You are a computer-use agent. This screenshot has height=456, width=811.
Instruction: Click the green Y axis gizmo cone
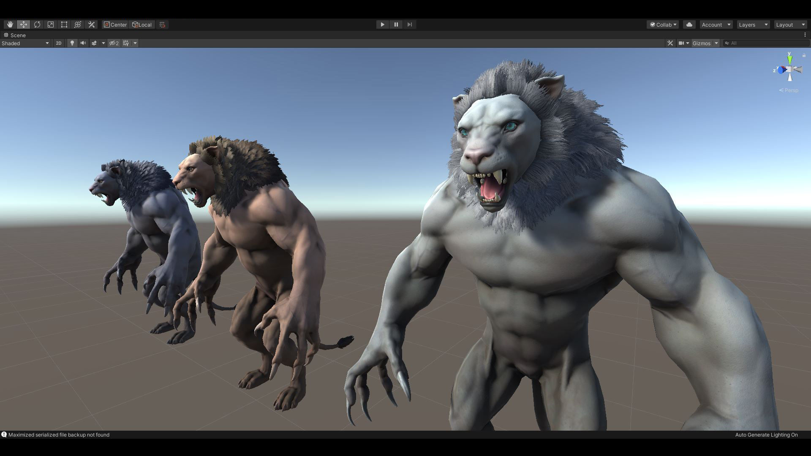tap(789, 60)
